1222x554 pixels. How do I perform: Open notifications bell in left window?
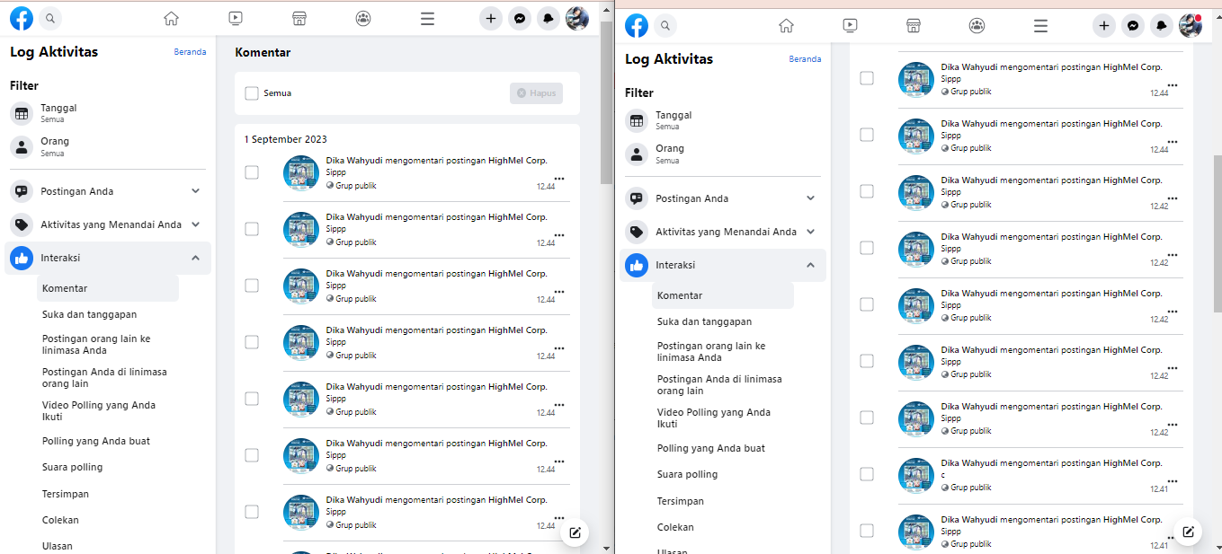[x=548, y=18]
